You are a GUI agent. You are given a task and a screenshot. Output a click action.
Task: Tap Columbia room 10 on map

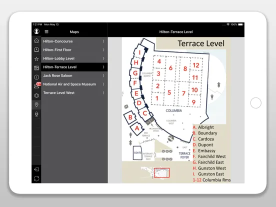194,90
